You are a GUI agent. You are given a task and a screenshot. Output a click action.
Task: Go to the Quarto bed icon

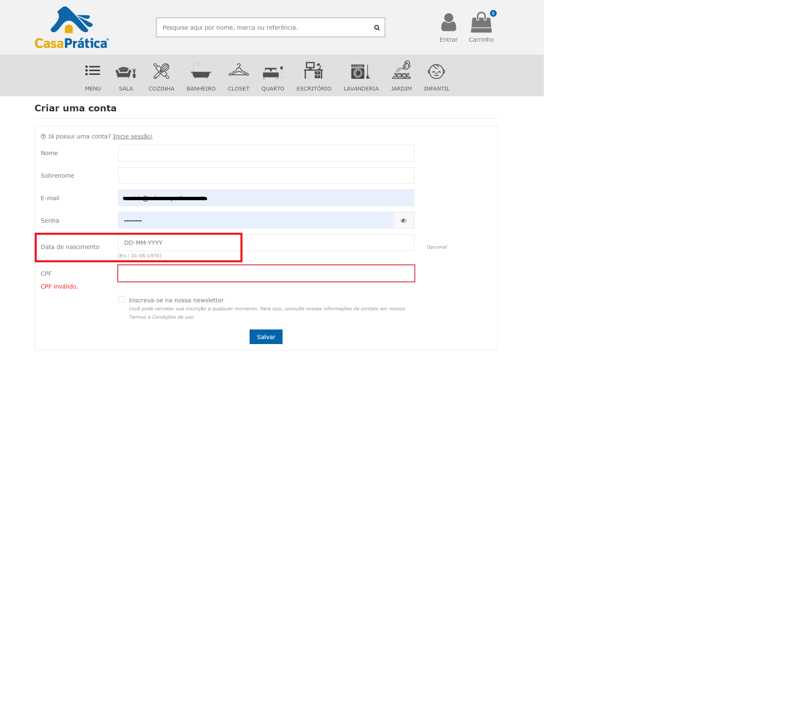pos(273,72)
